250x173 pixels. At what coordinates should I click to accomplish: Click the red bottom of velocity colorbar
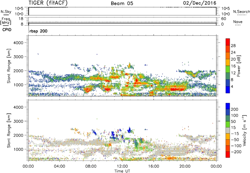point(228,155)
